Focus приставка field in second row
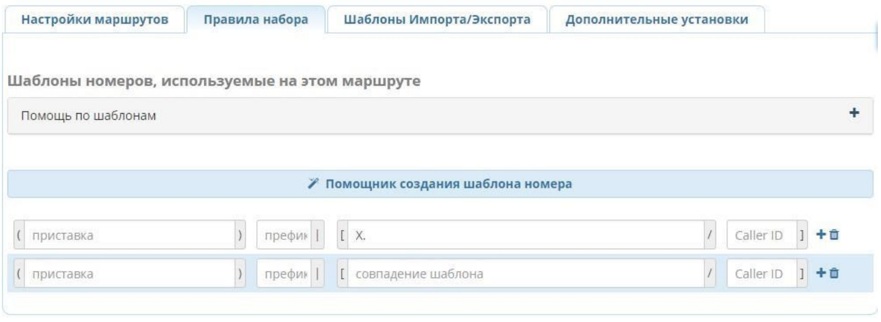881x322 pixels. [x=129, y=274]
